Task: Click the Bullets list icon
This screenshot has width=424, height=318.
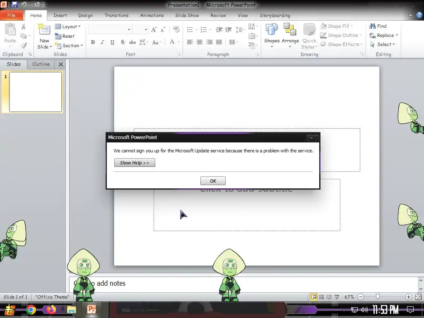Action: [x=190, y=29]
